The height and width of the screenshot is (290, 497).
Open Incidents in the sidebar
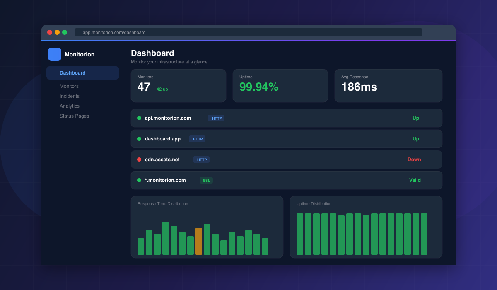(x=70, y=96)
